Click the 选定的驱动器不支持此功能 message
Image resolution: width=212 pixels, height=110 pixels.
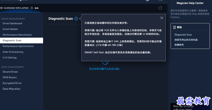pyautogui.click(x=105, y=69)
